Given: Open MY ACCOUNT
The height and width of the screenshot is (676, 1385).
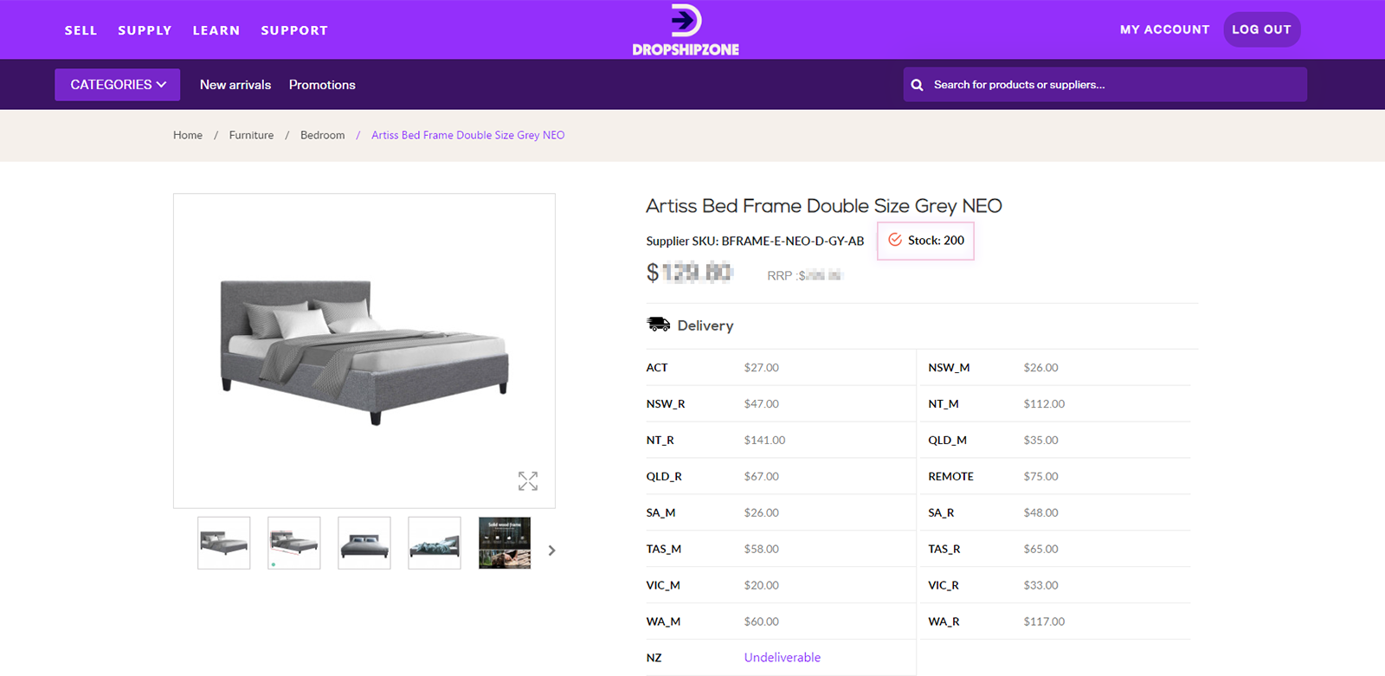Looking at the screenshot, I should click(x=1164, y=29).
